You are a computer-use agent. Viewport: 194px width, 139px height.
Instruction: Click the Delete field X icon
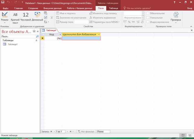(52, 18)
